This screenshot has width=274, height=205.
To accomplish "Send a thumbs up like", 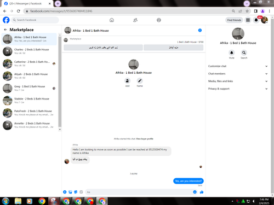I will coord(202,192).
